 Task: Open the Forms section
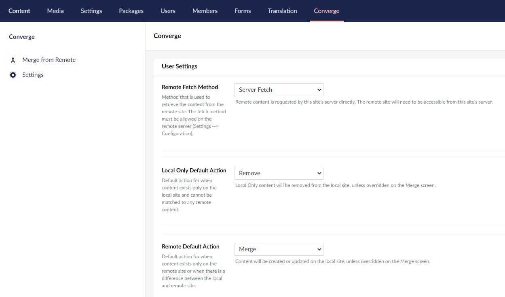tap(243, 11)
